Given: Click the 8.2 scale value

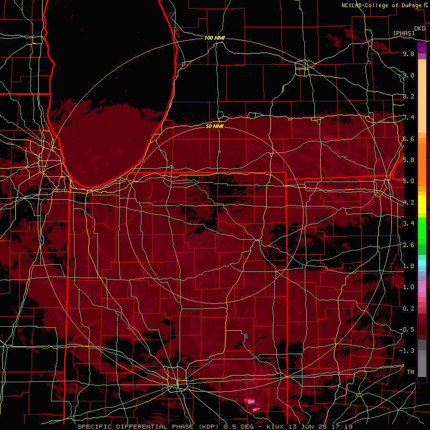Looking at the screenshot, I should [x=408, y=96].
